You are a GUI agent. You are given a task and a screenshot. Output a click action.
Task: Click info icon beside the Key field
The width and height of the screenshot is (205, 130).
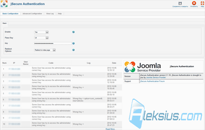74,43
